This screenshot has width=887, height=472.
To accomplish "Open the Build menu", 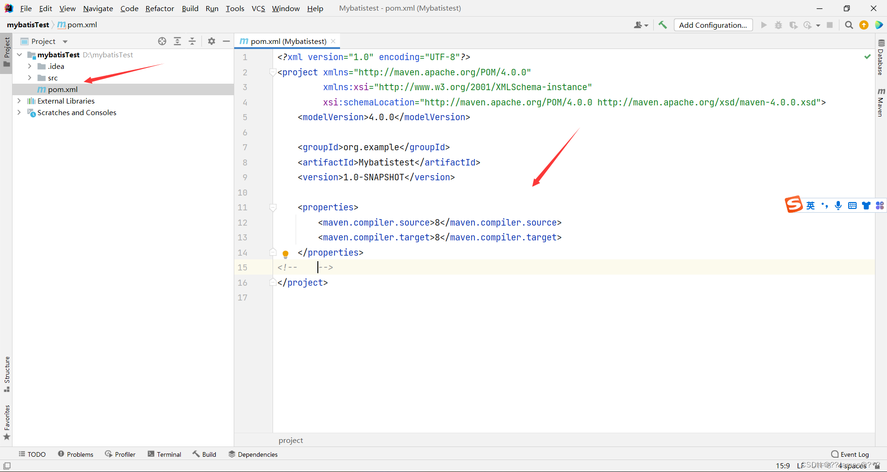I will point(190,8).
